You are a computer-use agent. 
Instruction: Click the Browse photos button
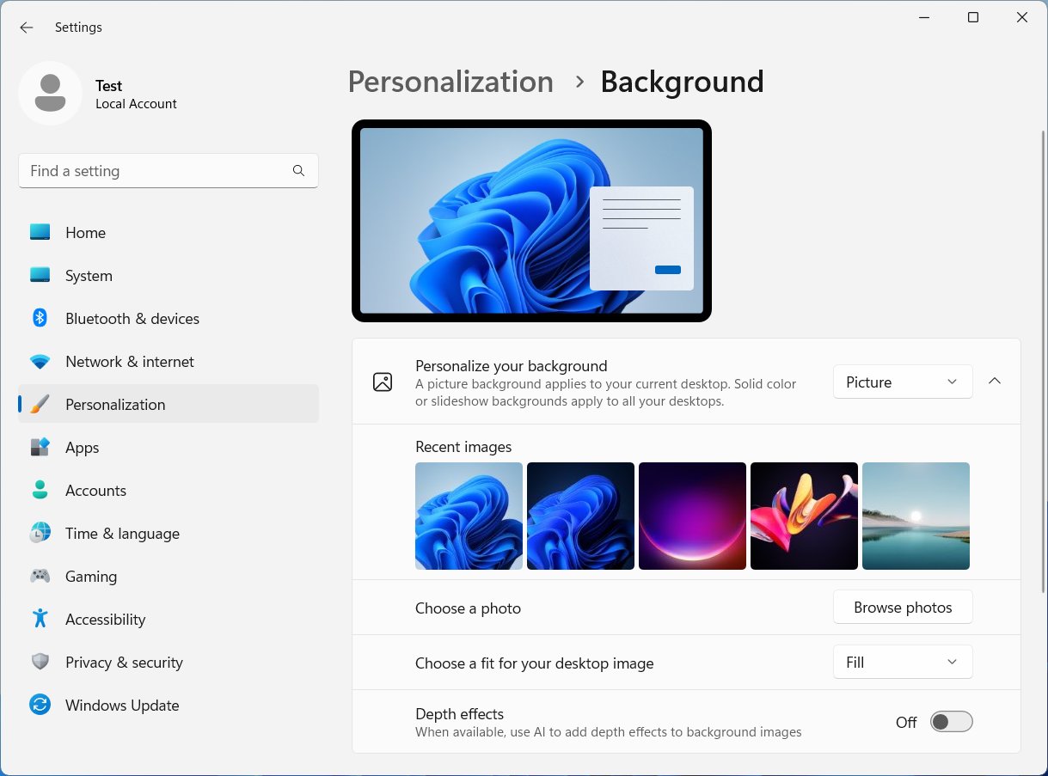pos(902,607)
